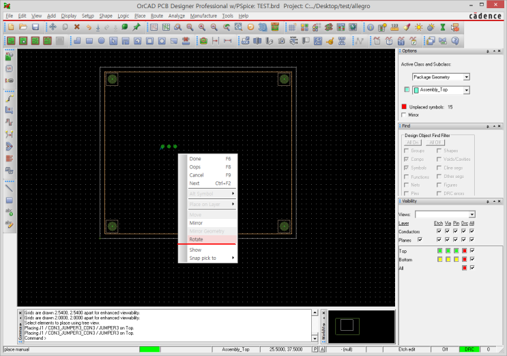Toggle Conductors Via visibility checkbox
This screenshot has width=507, height=356.
pyautogui.click(x=447, y=231)
